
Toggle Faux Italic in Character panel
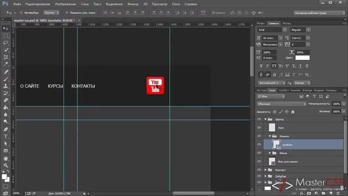coord(268,66)
